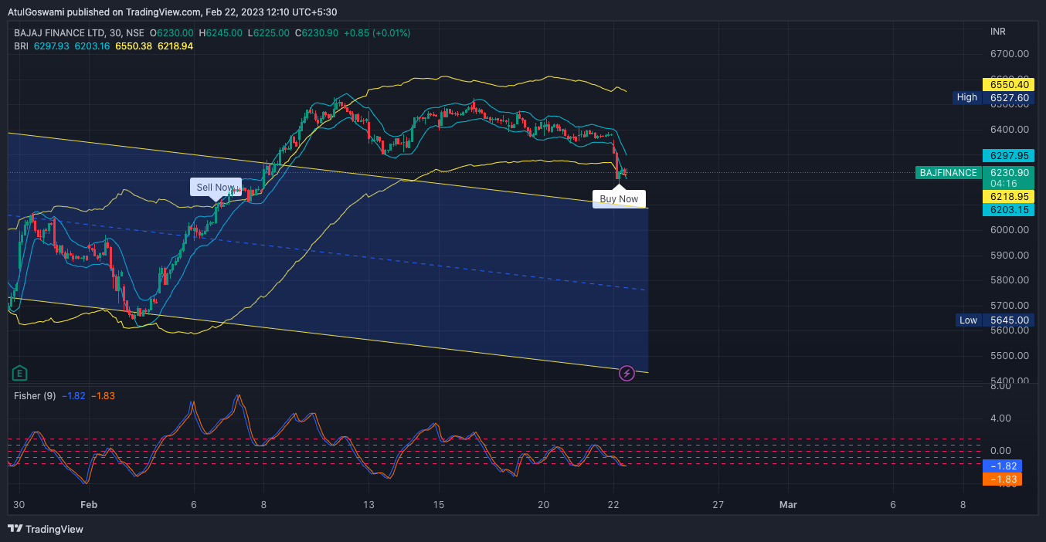Click the close value C6230.90 in header
The width and height of the screenshot is (1046, 542).
(x=317, y=33)
